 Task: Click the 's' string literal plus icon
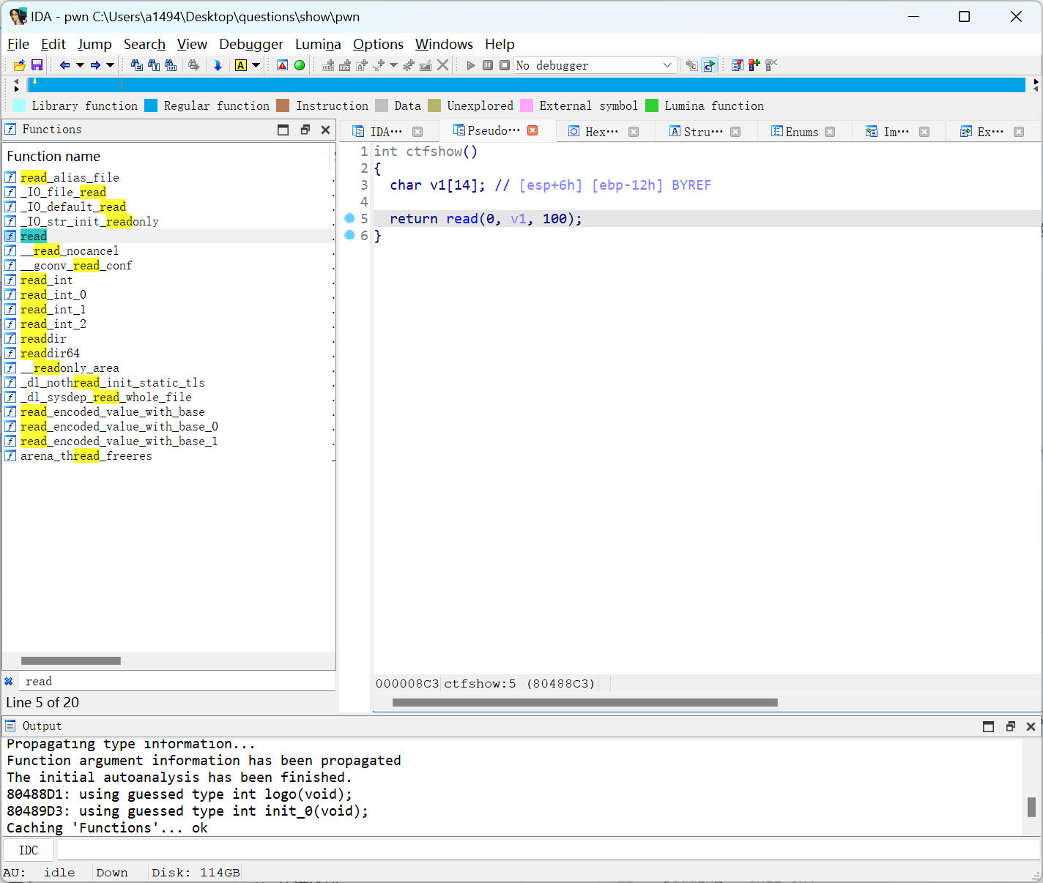(379, 65)
